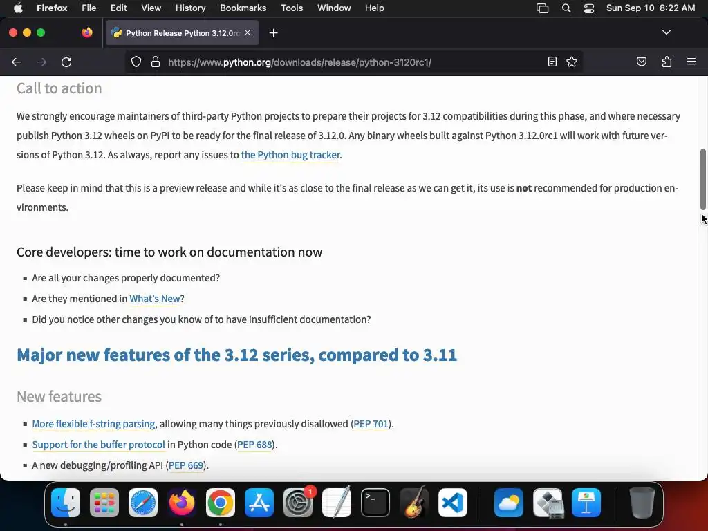
Task: Go back using the back arrow
Action: [x=17, y=62]
